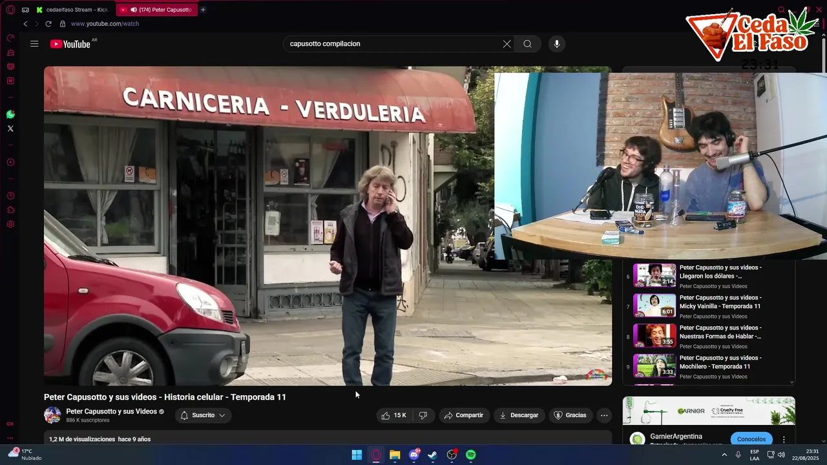827x465 pixels.
Task: Open GX Control speedometer in sidebar
Action: click(10, 38)
